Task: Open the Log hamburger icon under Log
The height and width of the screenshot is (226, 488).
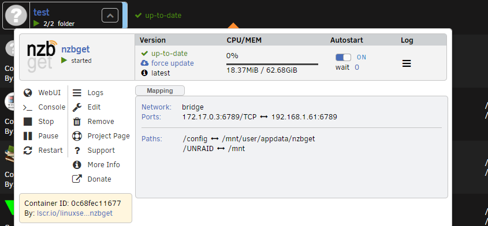Action: click(x=407, y=64)
